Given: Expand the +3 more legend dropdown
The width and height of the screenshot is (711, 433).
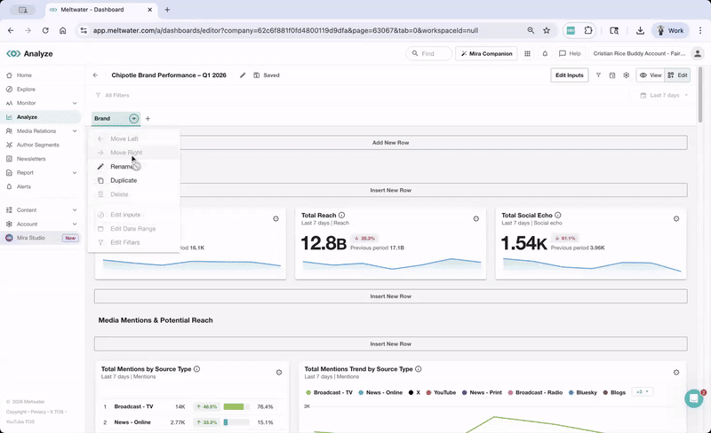Looking at the screenshot, I should (x=642, y=392).
